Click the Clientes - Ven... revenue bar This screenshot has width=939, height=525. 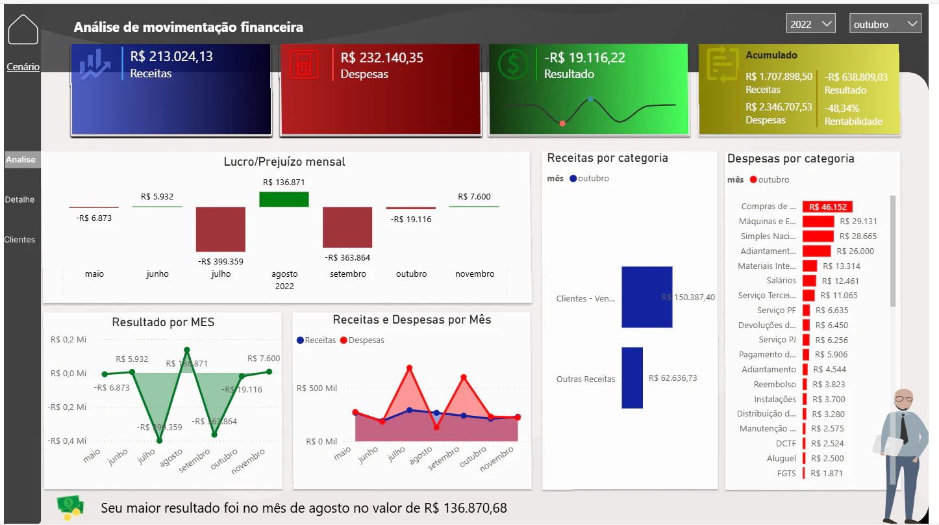[x=647, y=297]
